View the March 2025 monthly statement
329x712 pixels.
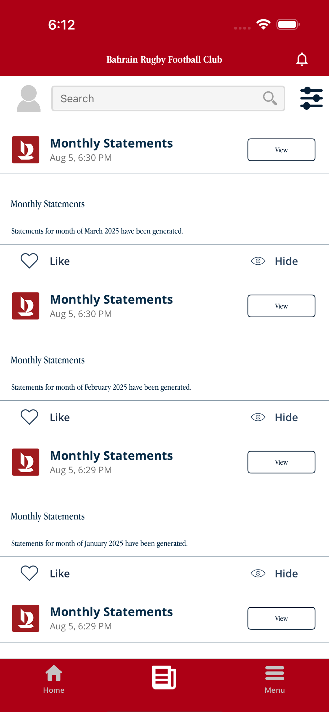pos(281,150)
